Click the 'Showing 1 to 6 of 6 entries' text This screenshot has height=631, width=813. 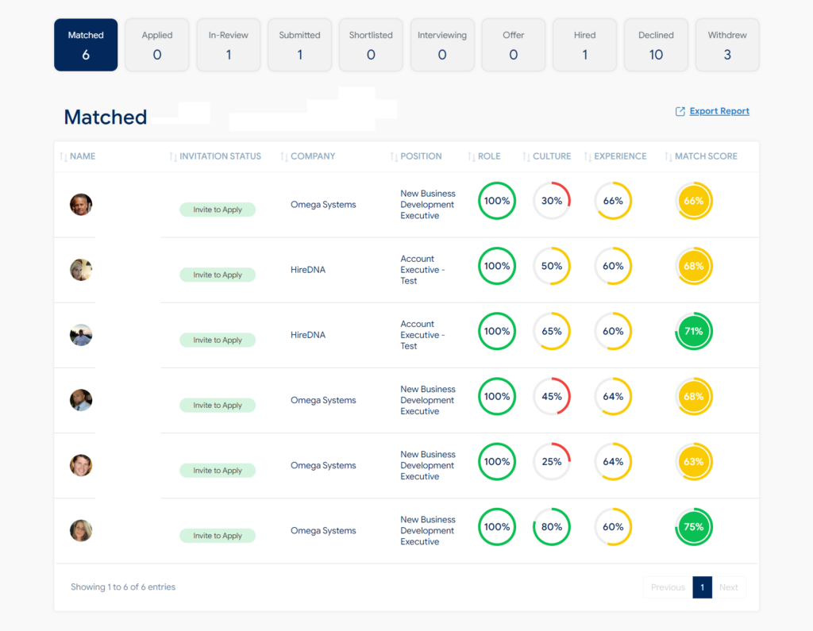pos(123,587)
